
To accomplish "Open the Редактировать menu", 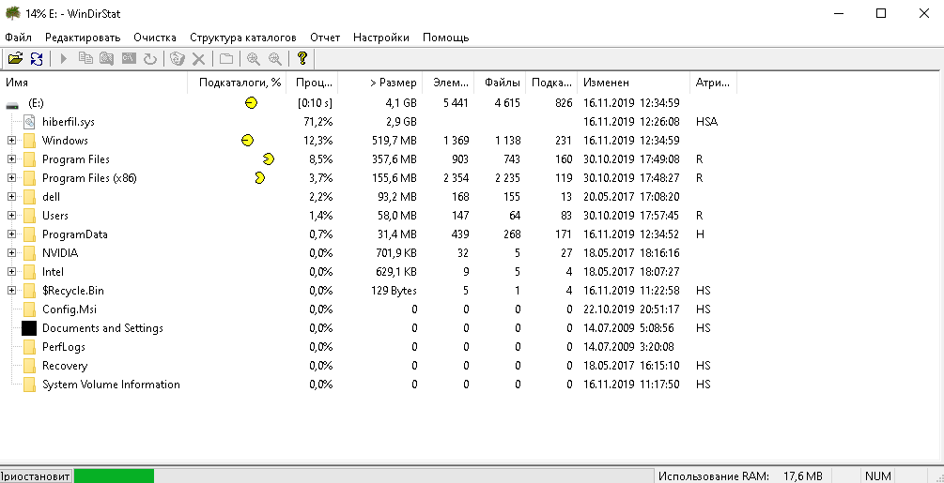I will (83, 38).
